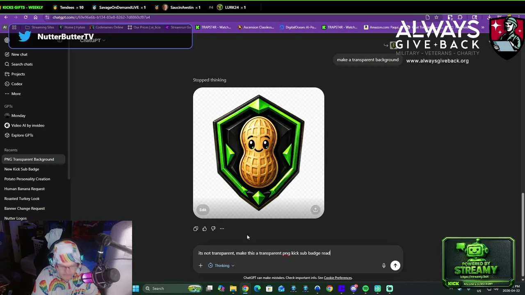Click the ChatGPT logo in sidebar header
The height and width of the screenshot is (295, 525).
click(7, 40)
